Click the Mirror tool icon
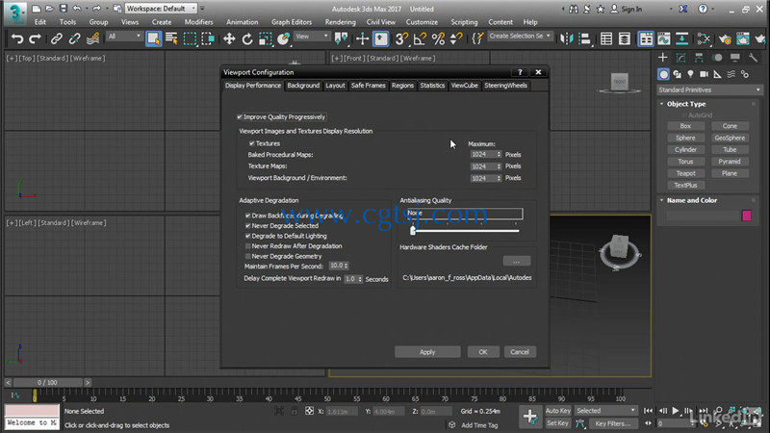 pos(567,38)
